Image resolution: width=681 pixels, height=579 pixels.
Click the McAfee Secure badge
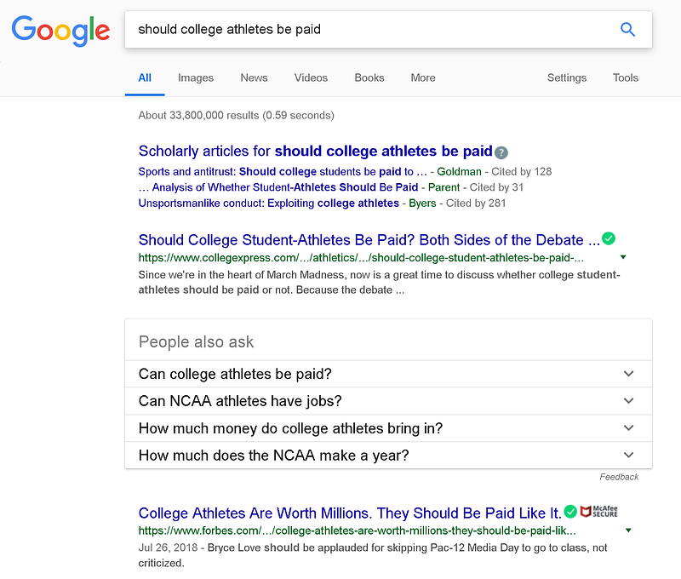[x=599, y=512]
